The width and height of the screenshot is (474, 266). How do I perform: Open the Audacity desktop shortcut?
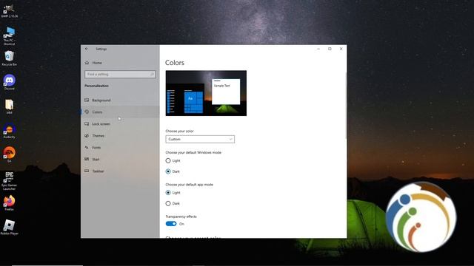tap(9, 131)
